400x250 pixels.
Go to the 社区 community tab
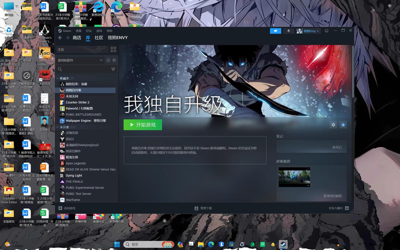click(99, 38)
